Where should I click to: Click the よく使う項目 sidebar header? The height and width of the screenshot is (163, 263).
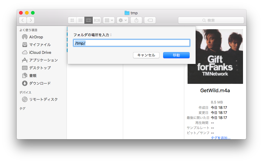28,30
